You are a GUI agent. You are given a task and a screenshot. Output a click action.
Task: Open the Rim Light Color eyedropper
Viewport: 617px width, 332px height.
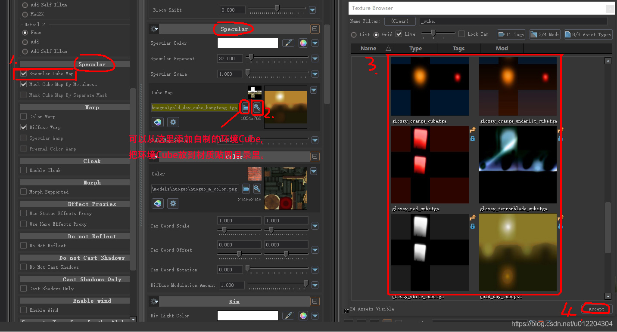click(x=288, y=316)
